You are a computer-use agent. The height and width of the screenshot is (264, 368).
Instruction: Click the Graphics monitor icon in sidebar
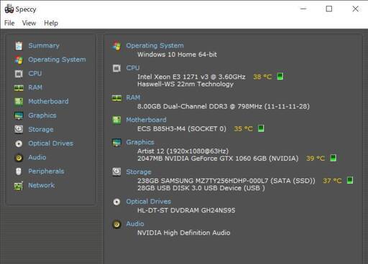pyautogui.click(x=19, y=115)
